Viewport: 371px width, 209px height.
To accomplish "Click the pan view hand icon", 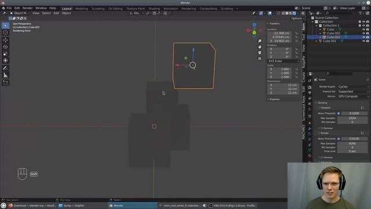I will (260, 47).
